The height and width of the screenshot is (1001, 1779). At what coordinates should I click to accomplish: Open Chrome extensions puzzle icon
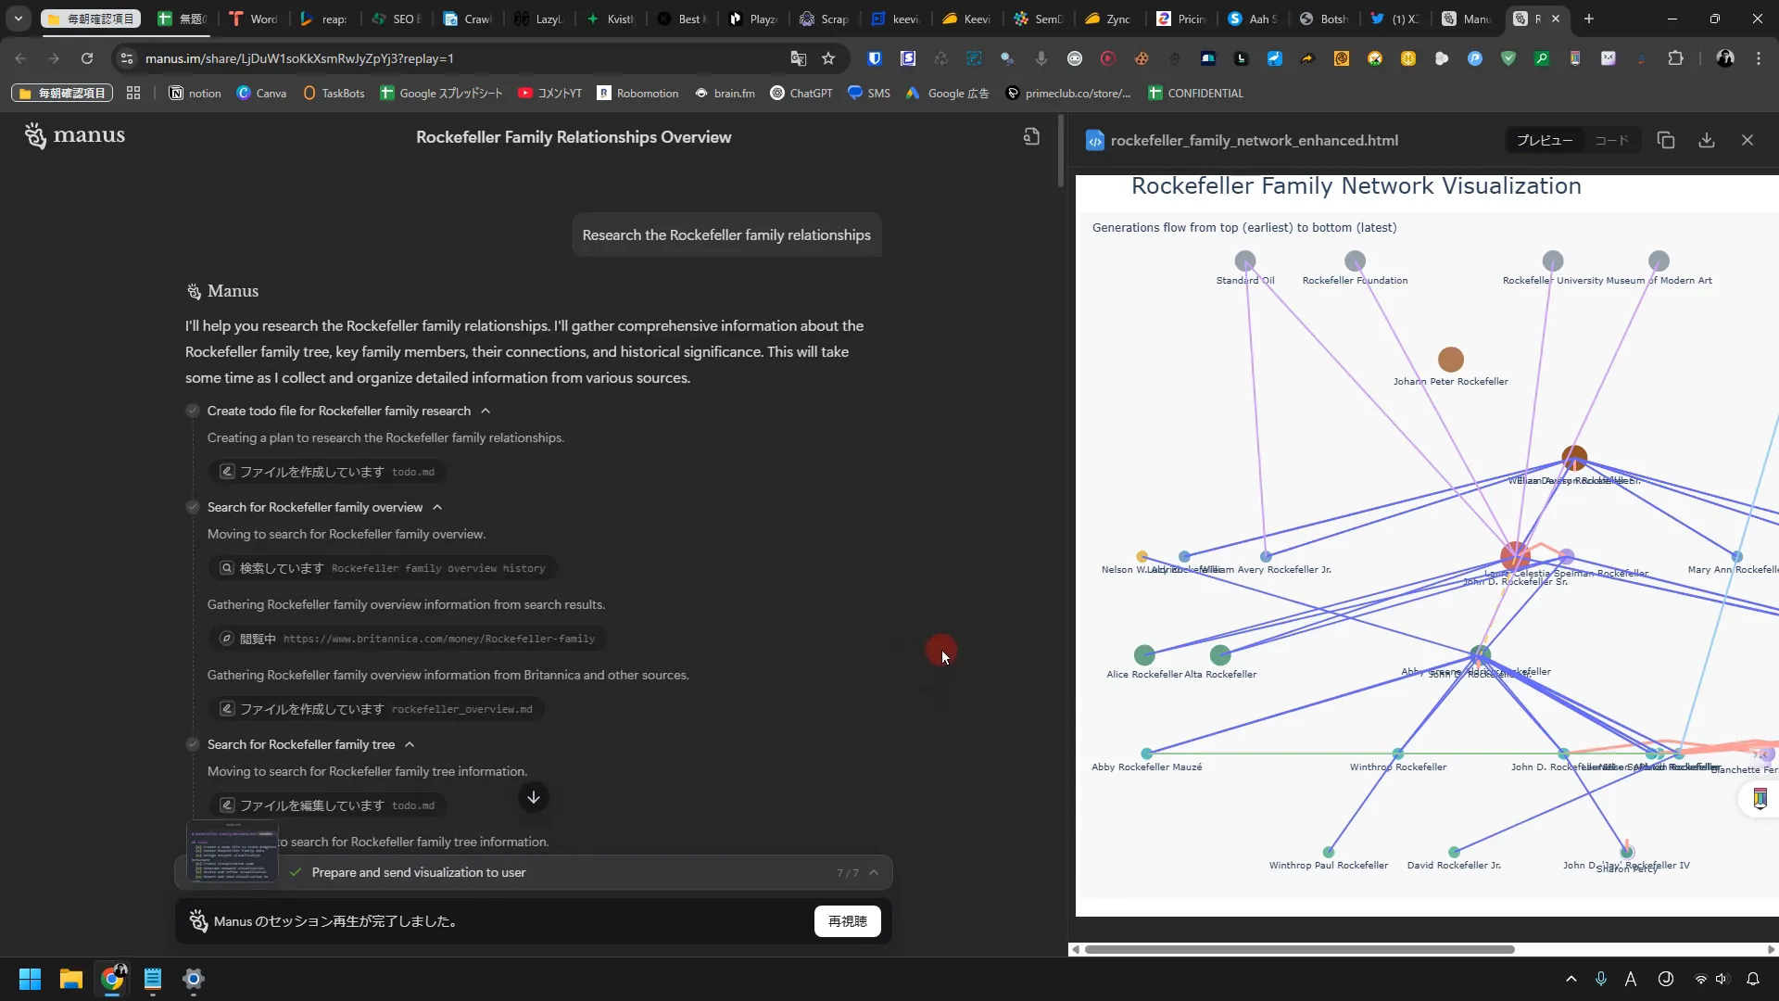1675,58
